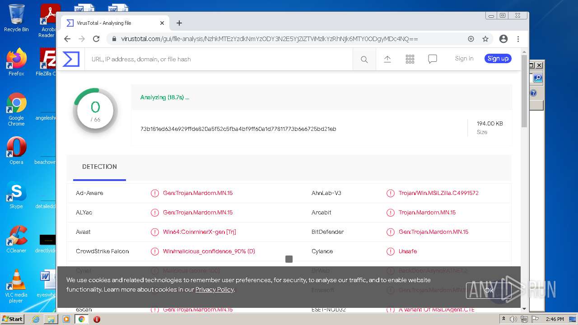Image resolution: width=578 pixels, height=325 pixels.
Task: Reload the VirusTotal page
Action: coord(96,39)
